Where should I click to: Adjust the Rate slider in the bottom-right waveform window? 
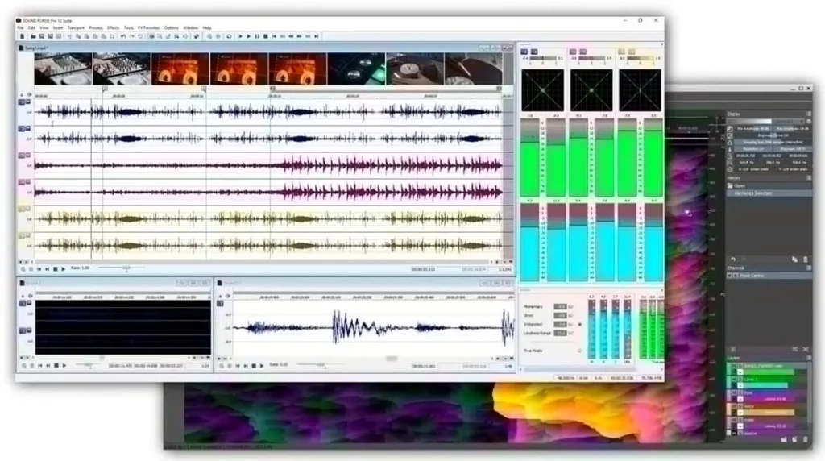click(321, 365)
